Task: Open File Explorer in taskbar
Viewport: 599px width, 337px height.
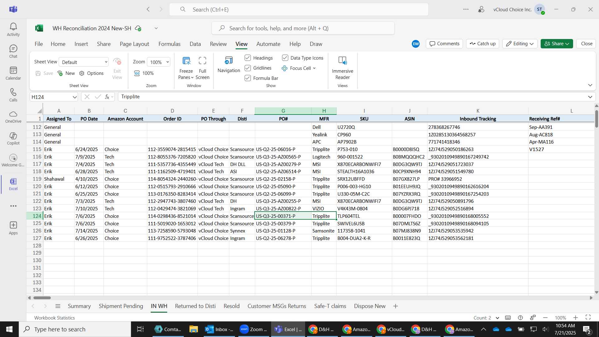Action: [193, 329]
